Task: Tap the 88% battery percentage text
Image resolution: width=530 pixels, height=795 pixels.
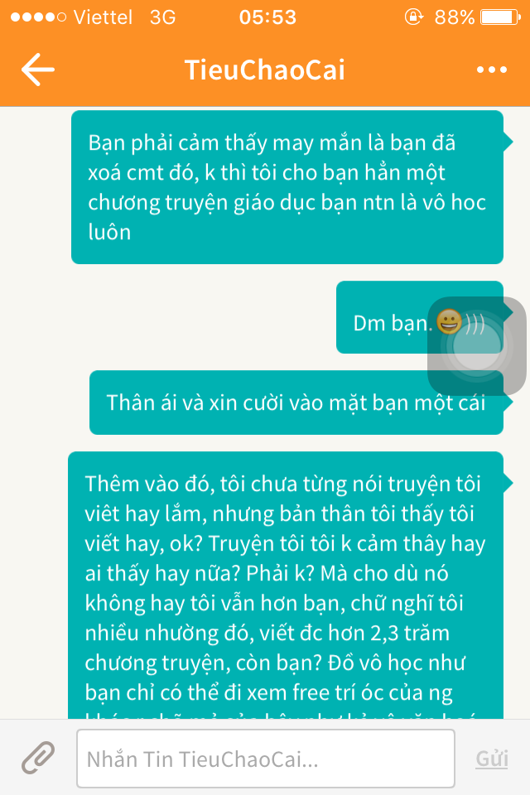Action: 455,17
